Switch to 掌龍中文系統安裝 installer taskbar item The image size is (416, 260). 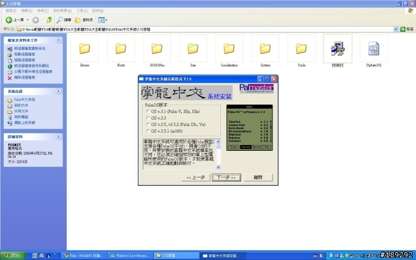point(222,255)
